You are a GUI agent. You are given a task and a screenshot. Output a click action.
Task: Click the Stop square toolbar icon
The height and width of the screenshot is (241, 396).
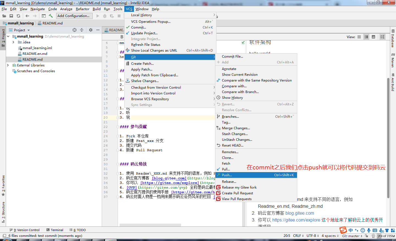pos(119,16)
